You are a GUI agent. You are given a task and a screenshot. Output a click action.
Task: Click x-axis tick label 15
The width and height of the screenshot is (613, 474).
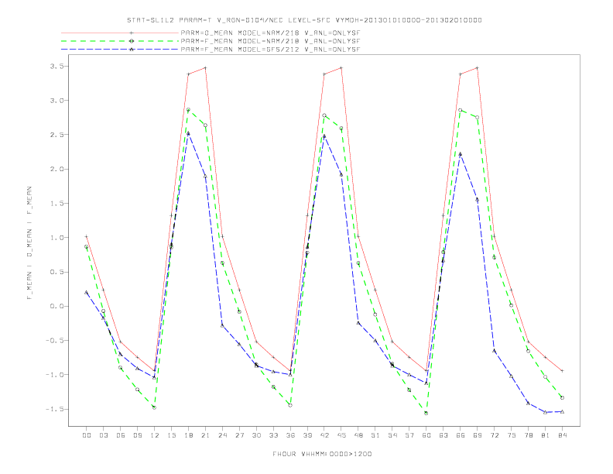[x=171, y=435]
